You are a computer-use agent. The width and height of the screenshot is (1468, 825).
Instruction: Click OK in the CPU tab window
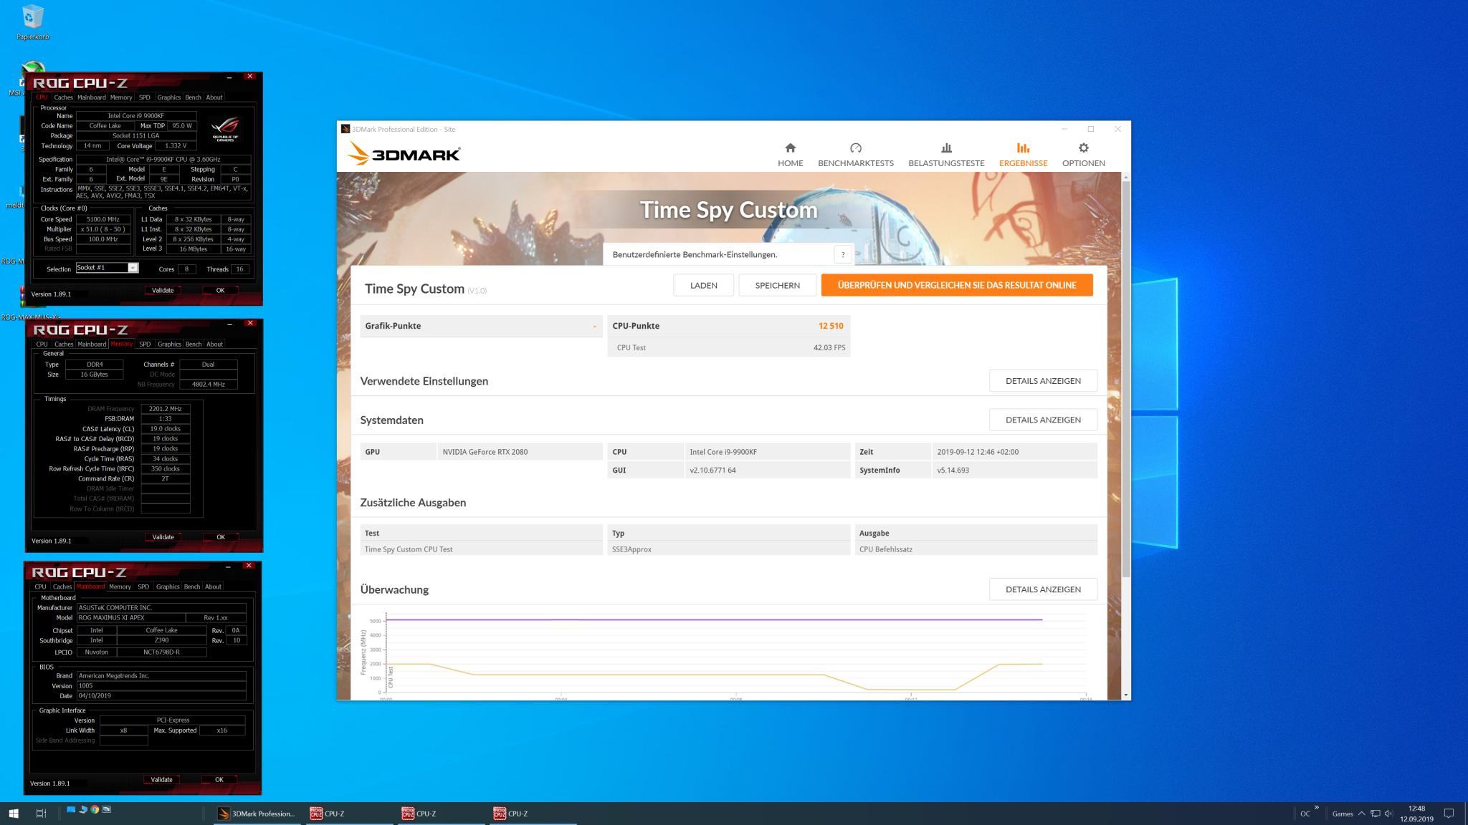click(x=220, y=290)
